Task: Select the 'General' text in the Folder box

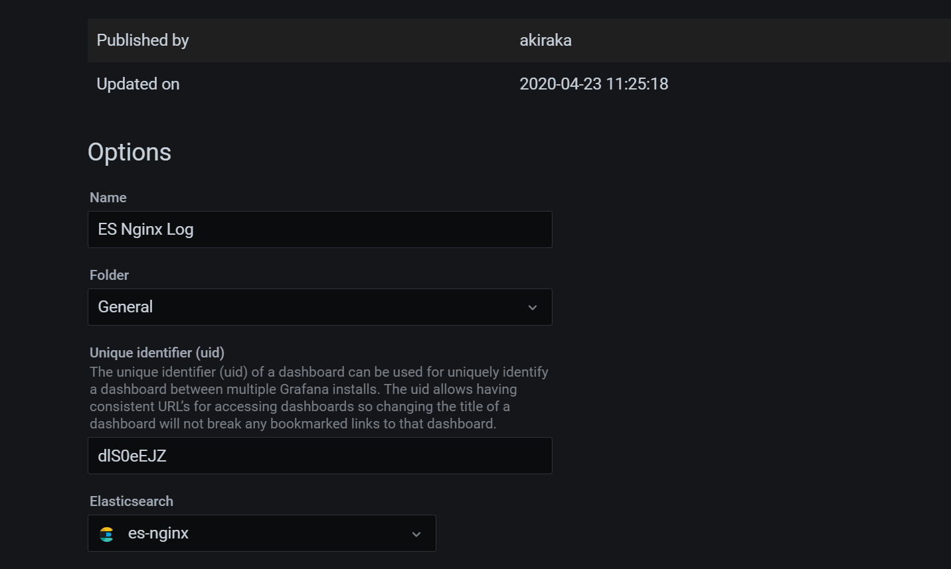Action: (126, 307)
